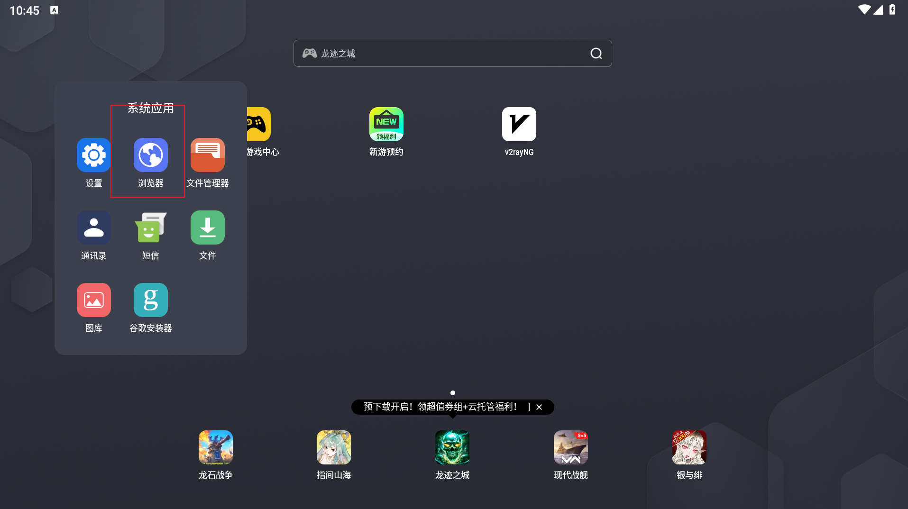Click the magnifier search icon

click(x=596, y=54)
